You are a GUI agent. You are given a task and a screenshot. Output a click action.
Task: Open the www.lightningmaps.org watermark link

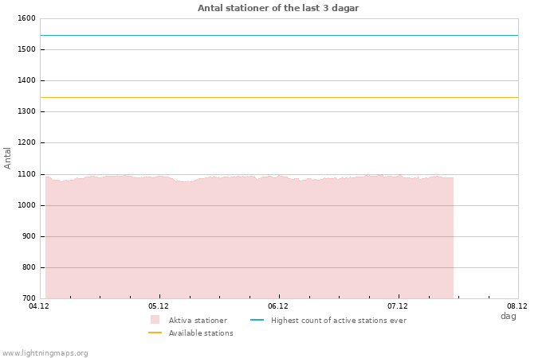coord(45,353)
